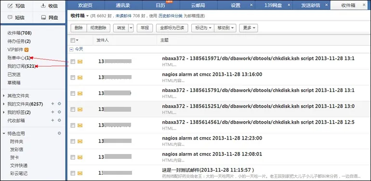Close the 发送彩信 tab

coord(326,4)
